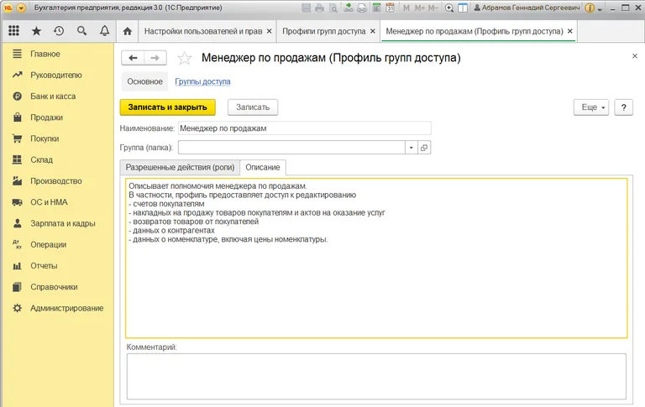This screenshot has height=407, width=645.
Task: Go to the home page icon
Action: point(127,31)
